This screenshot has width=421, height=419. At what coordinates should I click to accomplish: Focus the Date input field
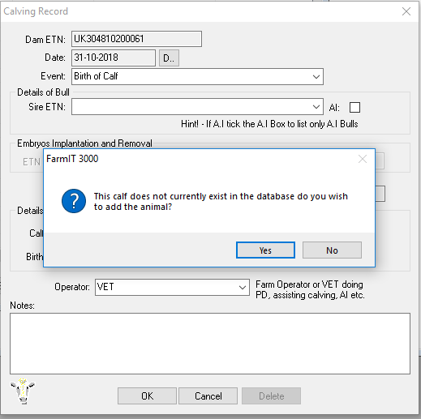pos(114,58)
